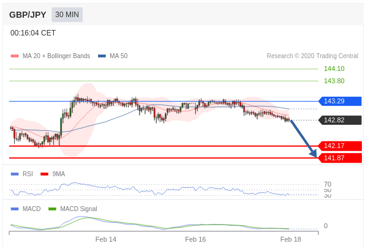368x249 pixels.
Task: Click the Feb 16 date axis label
Action: point(195,239)
